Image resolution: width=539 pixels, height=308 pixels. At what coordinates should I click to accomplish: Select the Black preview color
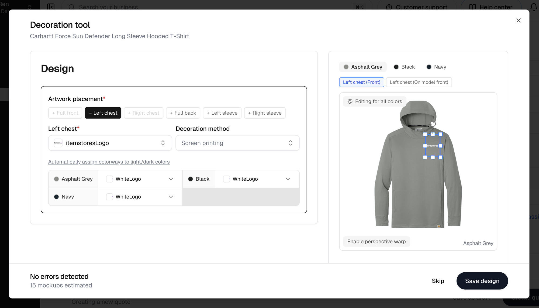tap(404, 67)
